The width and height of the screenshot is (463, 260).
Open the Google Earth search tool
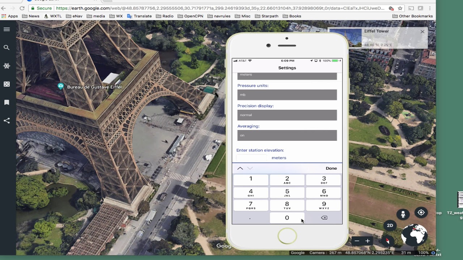click(x=7, y=47)
